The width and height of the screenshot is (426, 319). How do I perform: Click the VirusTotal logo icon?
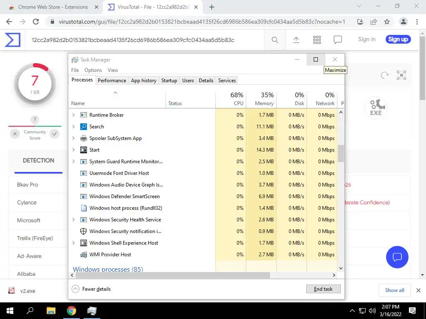coord(12,40)
